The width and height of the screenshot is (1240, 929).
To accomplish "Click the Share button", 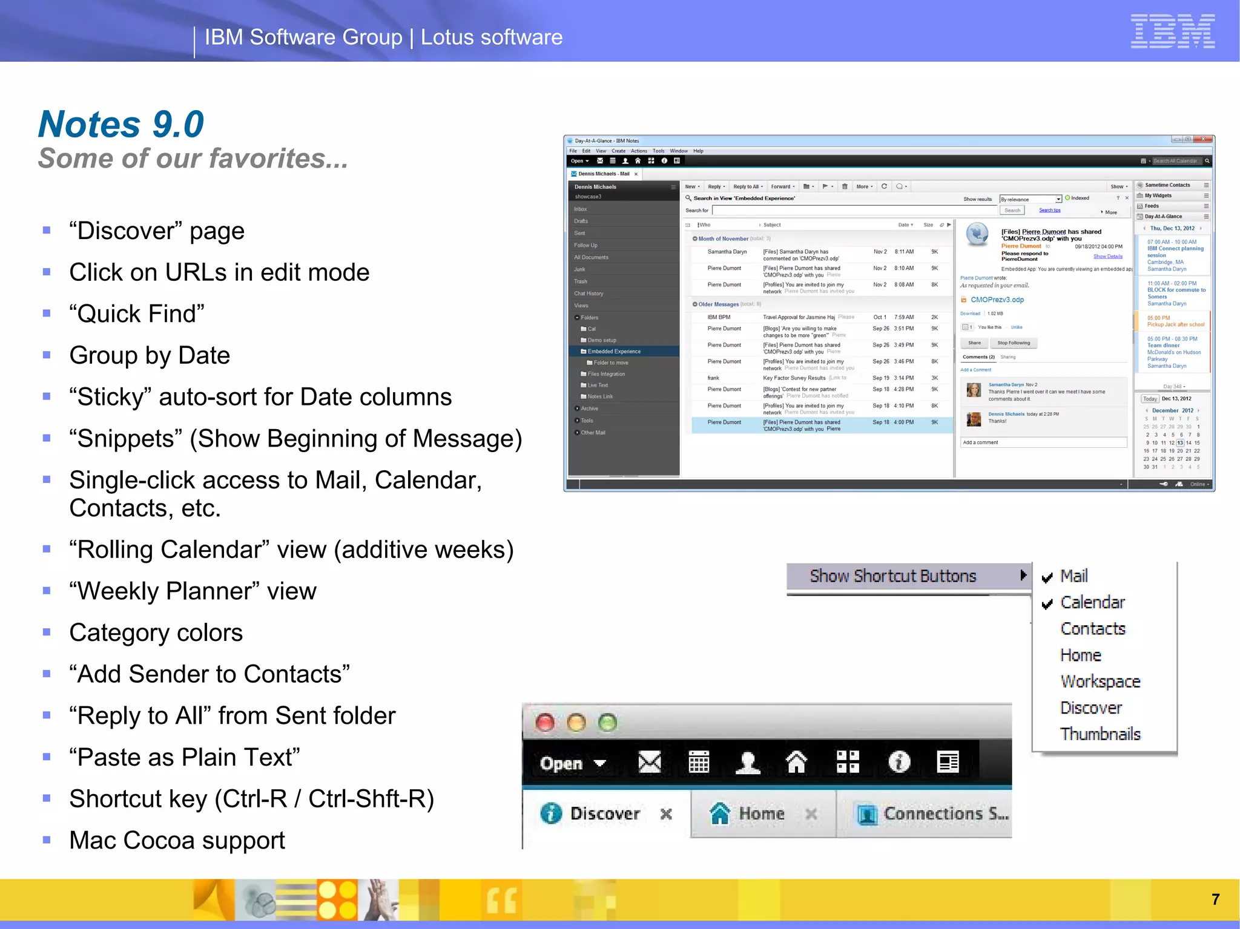I will pyautogui.click(x=974, y=343).
